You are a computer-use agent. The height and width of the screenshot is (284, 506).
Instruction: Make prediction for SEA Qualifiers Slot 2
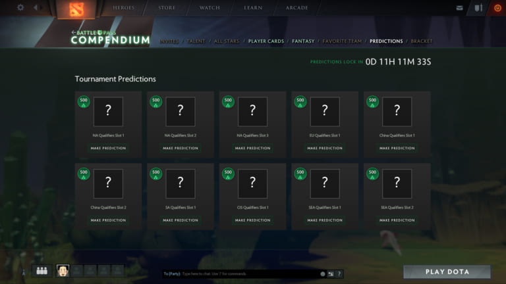[397, 220]
